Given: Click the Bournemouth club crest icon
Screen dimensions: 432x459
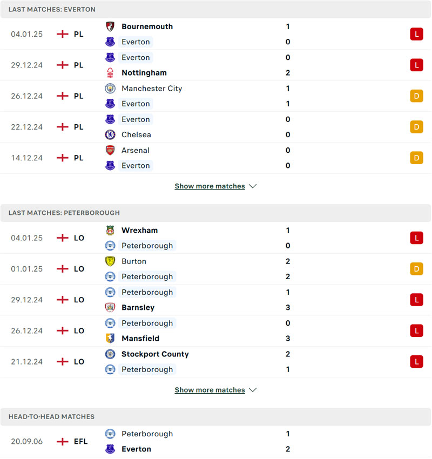Looking at the screenshot, I should click(110, 26).
